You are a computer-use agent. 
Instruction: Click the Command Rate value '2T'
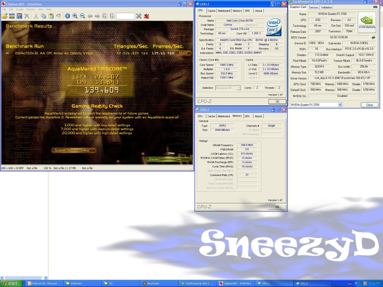point(247,175)
